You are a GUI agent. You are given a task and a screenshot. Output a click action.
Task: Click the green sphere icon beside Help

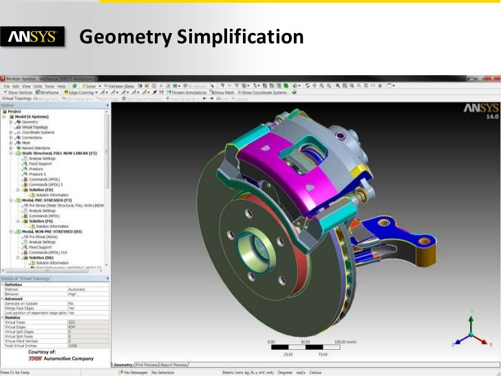coord(74,85)
